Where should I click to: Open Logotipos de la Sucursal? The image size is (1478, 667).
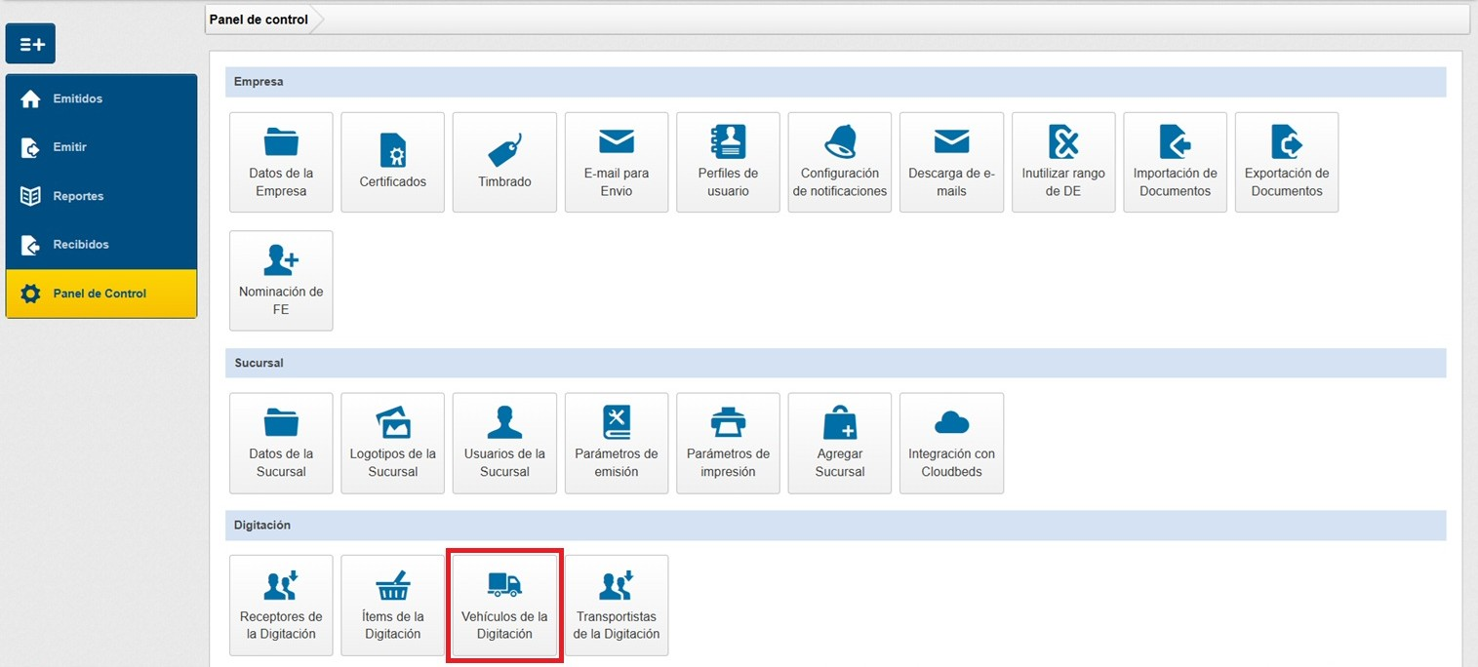pyautogui.click(x=392, y=443)
